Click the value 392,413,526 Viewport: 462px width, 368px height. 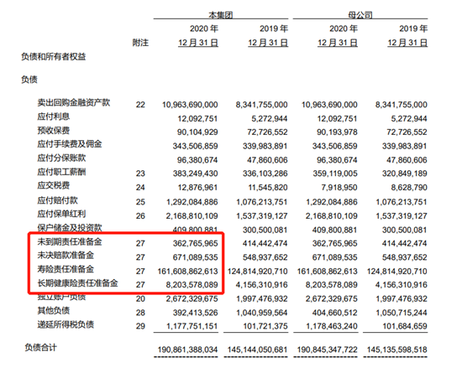[x=196, y=313]
